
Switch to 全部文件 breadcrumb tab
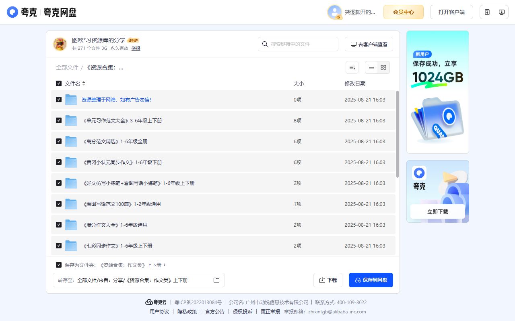pos(66,67)
